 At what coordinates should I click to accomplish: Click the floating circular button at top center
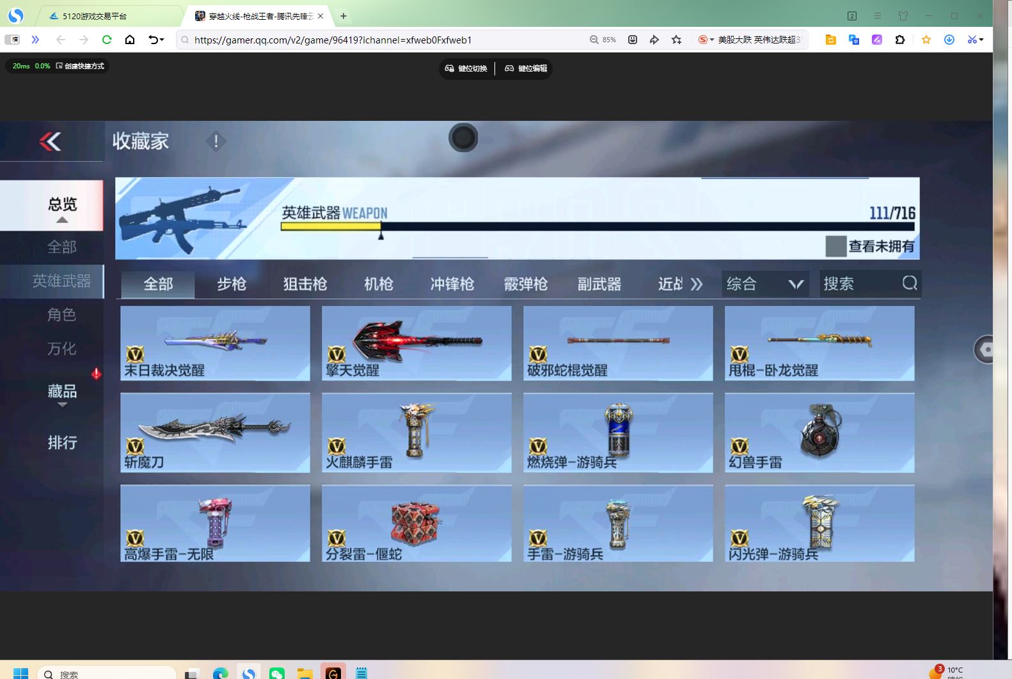(x=463, y=137)
